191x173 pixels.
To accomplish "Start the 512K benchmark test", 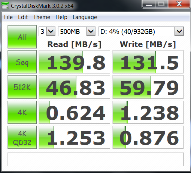I will [22, 87].
